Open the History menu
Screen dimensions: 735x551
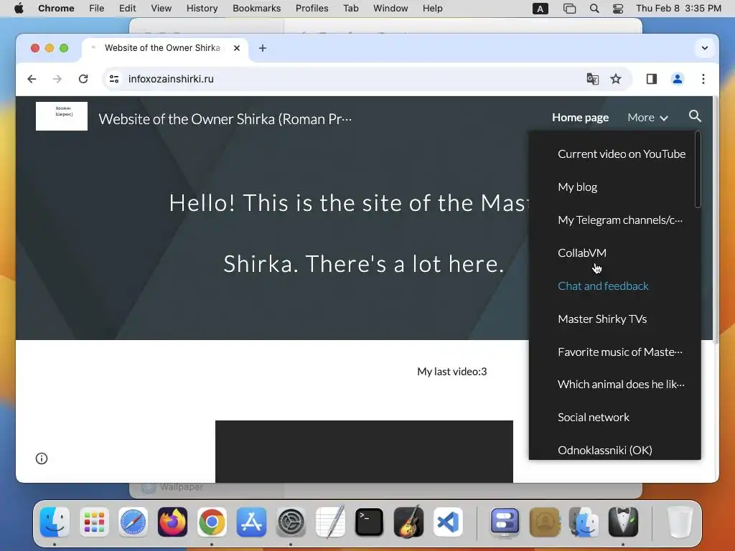tap(202, 9)
